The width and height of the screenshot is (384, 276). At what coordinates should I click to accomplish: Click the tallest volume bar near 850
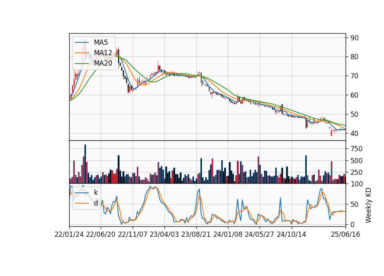(x=85, y=164)
